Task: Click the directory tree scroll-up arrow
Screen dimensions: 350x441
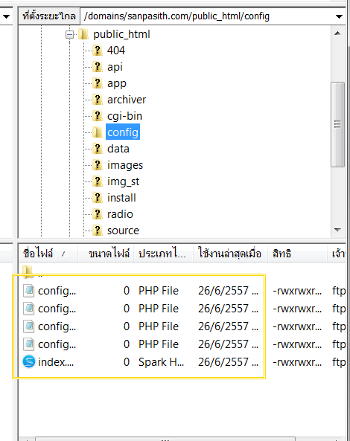Action: (337, 33)
